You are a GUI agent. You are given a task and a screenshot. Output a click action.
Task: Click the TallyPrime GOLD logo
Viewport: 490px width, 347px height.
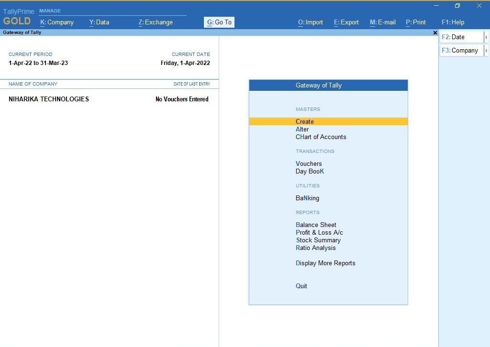click(x=18, y=17)
